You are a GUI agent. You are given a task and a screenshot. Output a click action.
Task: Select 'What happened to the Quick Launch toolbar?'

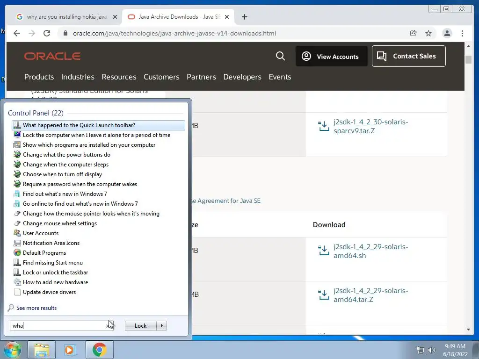coord(98,125)
